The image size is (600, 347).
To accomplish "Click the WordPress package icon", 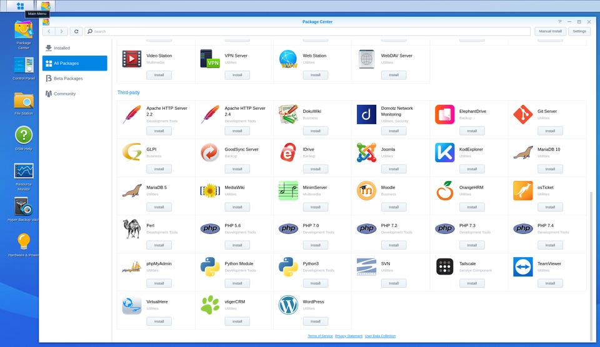I will [x=288, y=305].
